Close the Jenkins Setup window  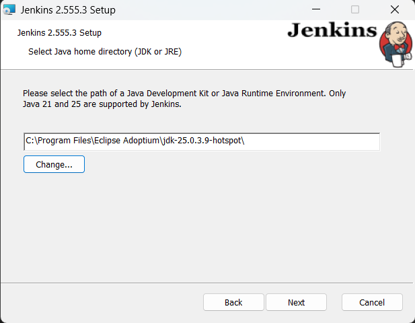coord(395,9)
